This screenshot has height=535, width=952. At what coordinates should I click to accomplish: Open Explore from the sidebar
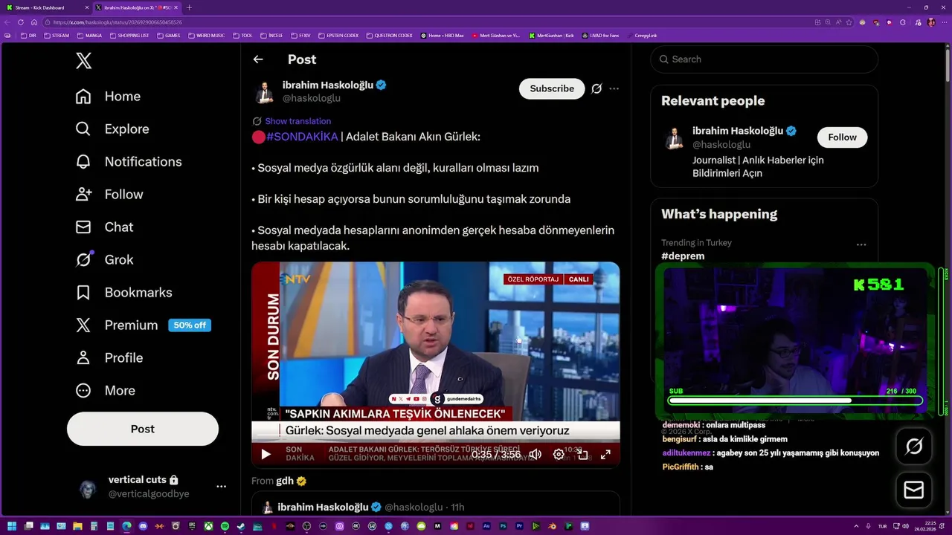tap(112, 129)
